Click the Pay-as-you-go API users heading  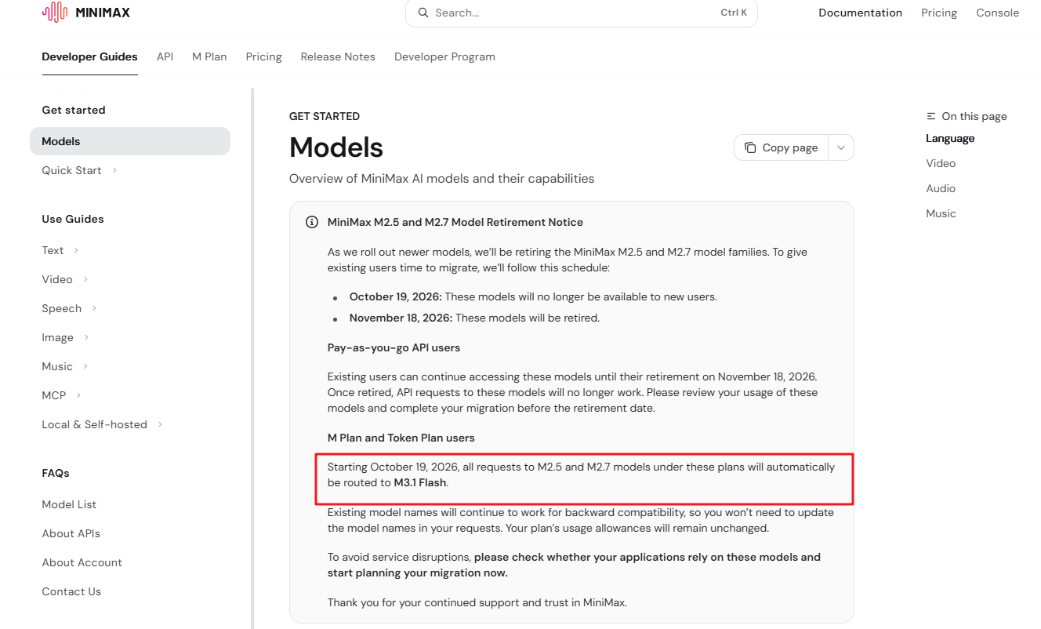394,347
